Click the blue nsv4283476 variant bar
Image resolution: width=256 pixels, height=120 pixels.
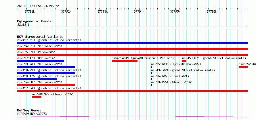(x=37, y=79)
